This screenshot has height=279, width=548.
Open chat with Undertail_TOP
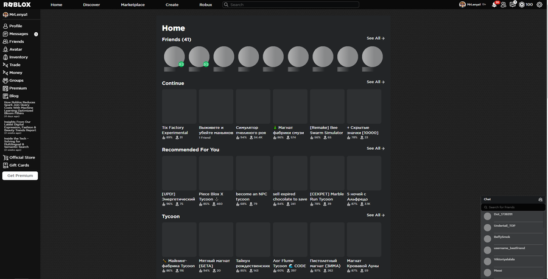[513, 228]
